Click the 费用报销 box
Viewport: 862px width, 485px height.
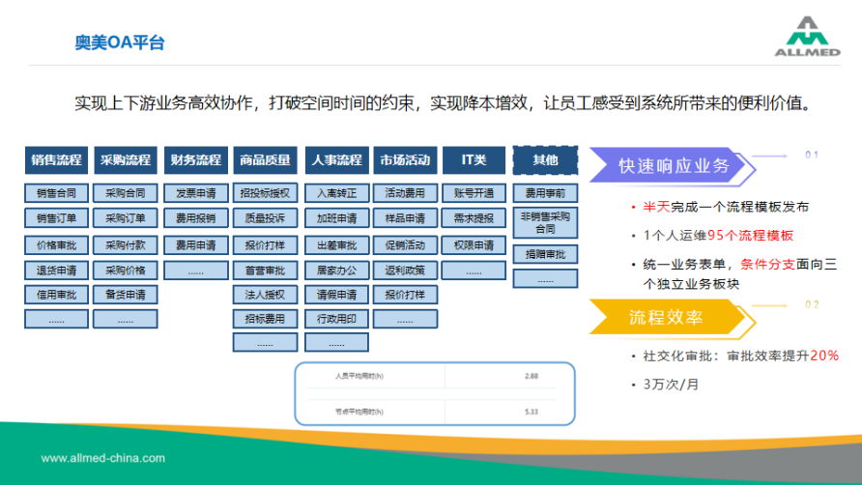click(x=196, y=217)
